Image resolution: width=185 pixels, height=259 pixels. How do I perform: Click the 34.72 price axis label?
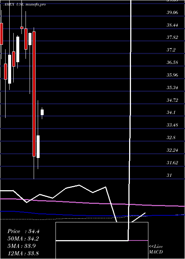pos(172,100)
